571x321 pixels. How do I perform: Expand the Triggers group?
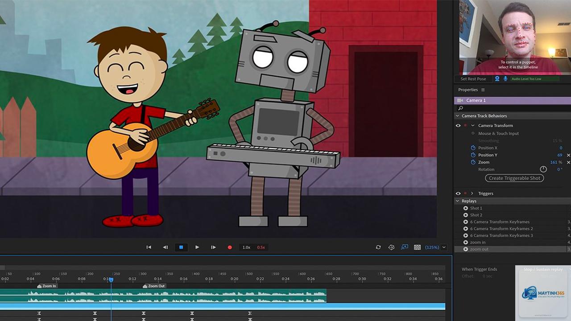tap(472, 193)
